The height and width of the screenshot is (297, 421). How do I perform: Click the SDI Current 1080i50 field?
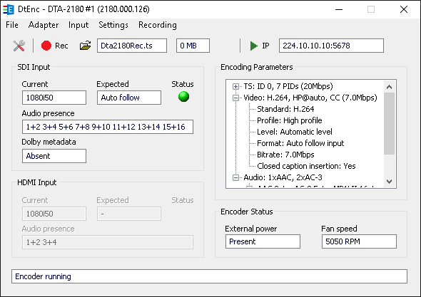click(x=54, y=98)
